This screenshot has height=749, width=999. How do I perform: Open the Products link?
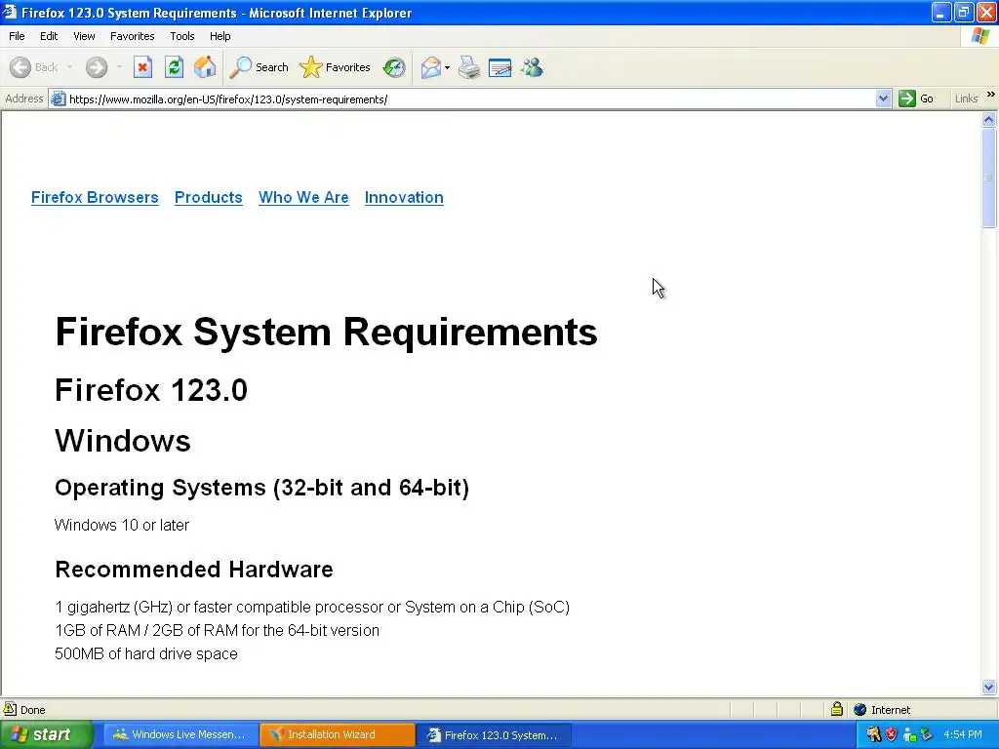point(209,197)
